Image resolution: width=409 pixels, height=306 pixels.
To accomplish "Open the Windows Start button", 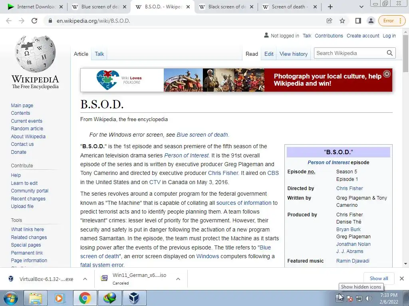I will 11,298.
